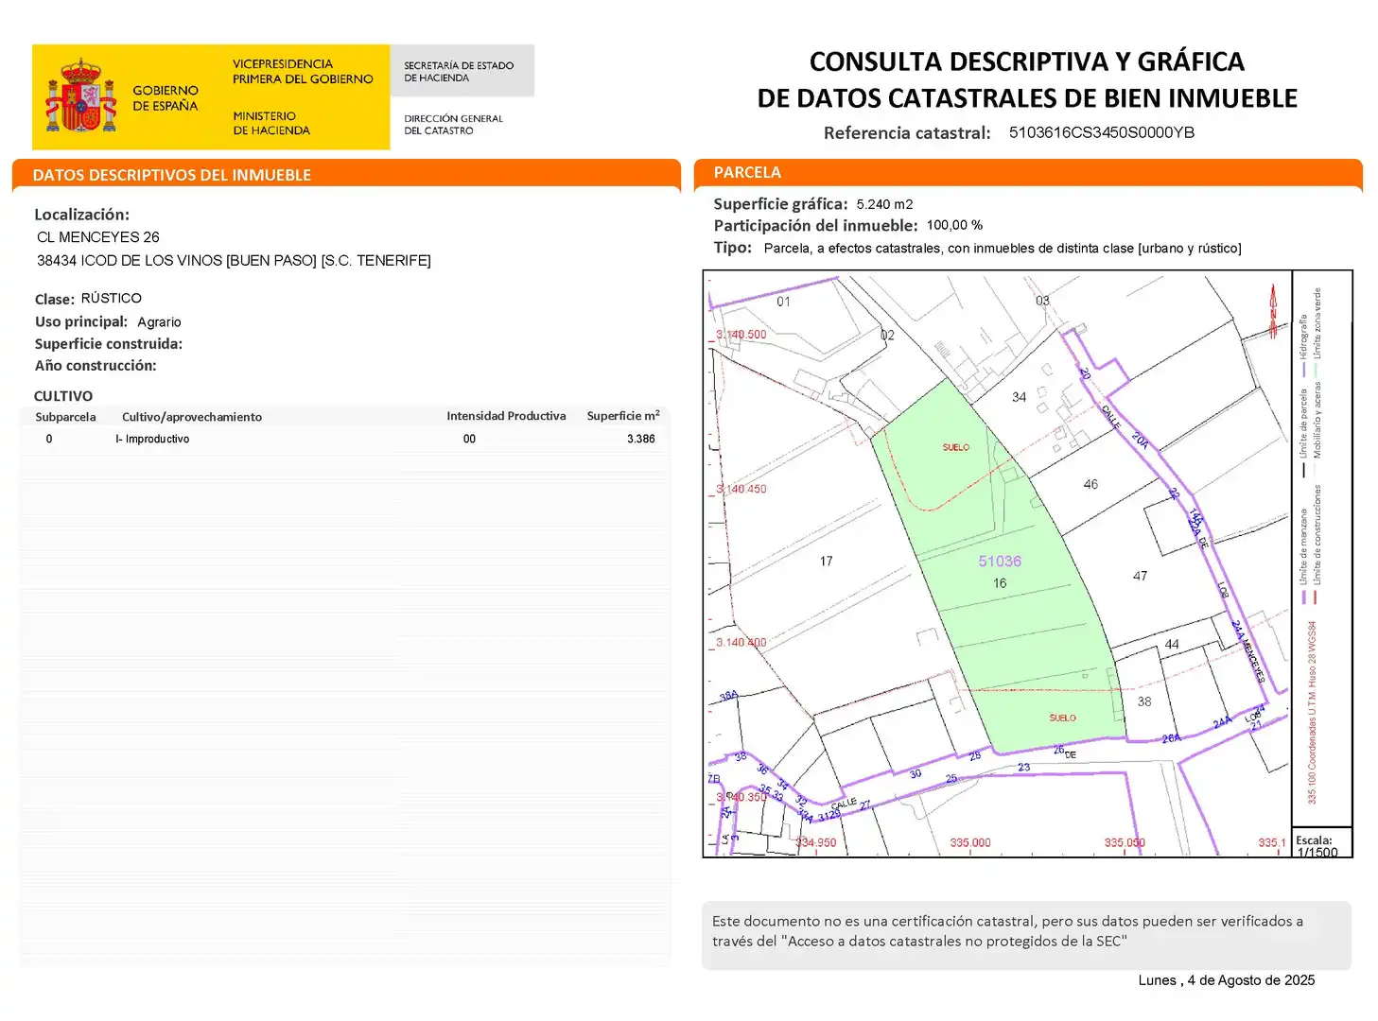This screenshot has height=1021, width=1378.
Task: Click parcel 44 label on map
Action: [1172, 645]
